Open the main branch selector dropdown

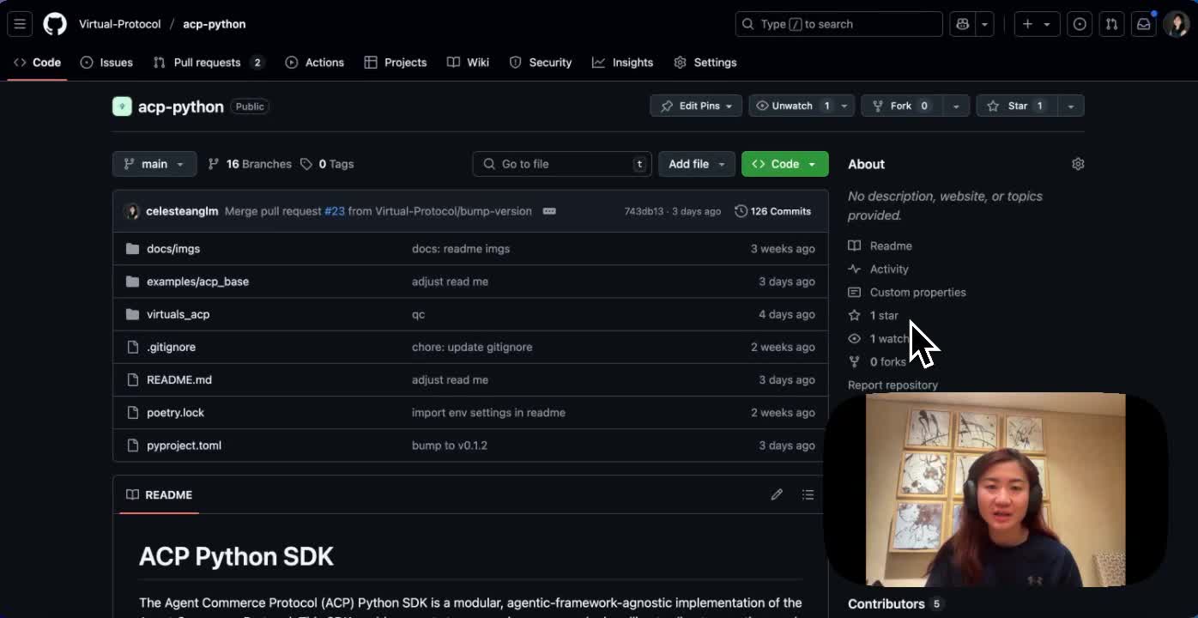pos(154,164)
